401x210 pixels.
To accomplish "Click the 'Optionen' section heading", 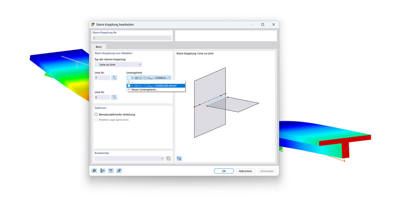I will tap(100, 108).
